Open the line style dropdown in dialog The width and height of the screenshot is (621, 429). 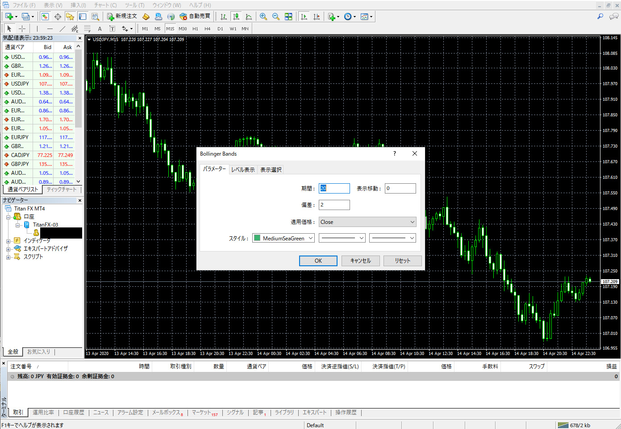[342, 238]
